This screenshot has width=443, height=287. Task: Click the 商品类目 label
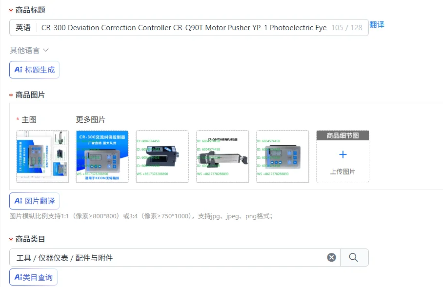(x=30, y=239)
